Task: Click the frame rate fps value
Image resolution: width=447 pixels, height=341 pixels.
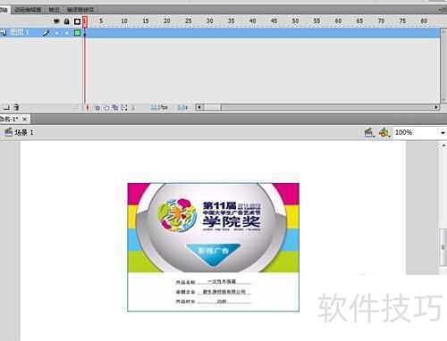Action: coord(159,107)
